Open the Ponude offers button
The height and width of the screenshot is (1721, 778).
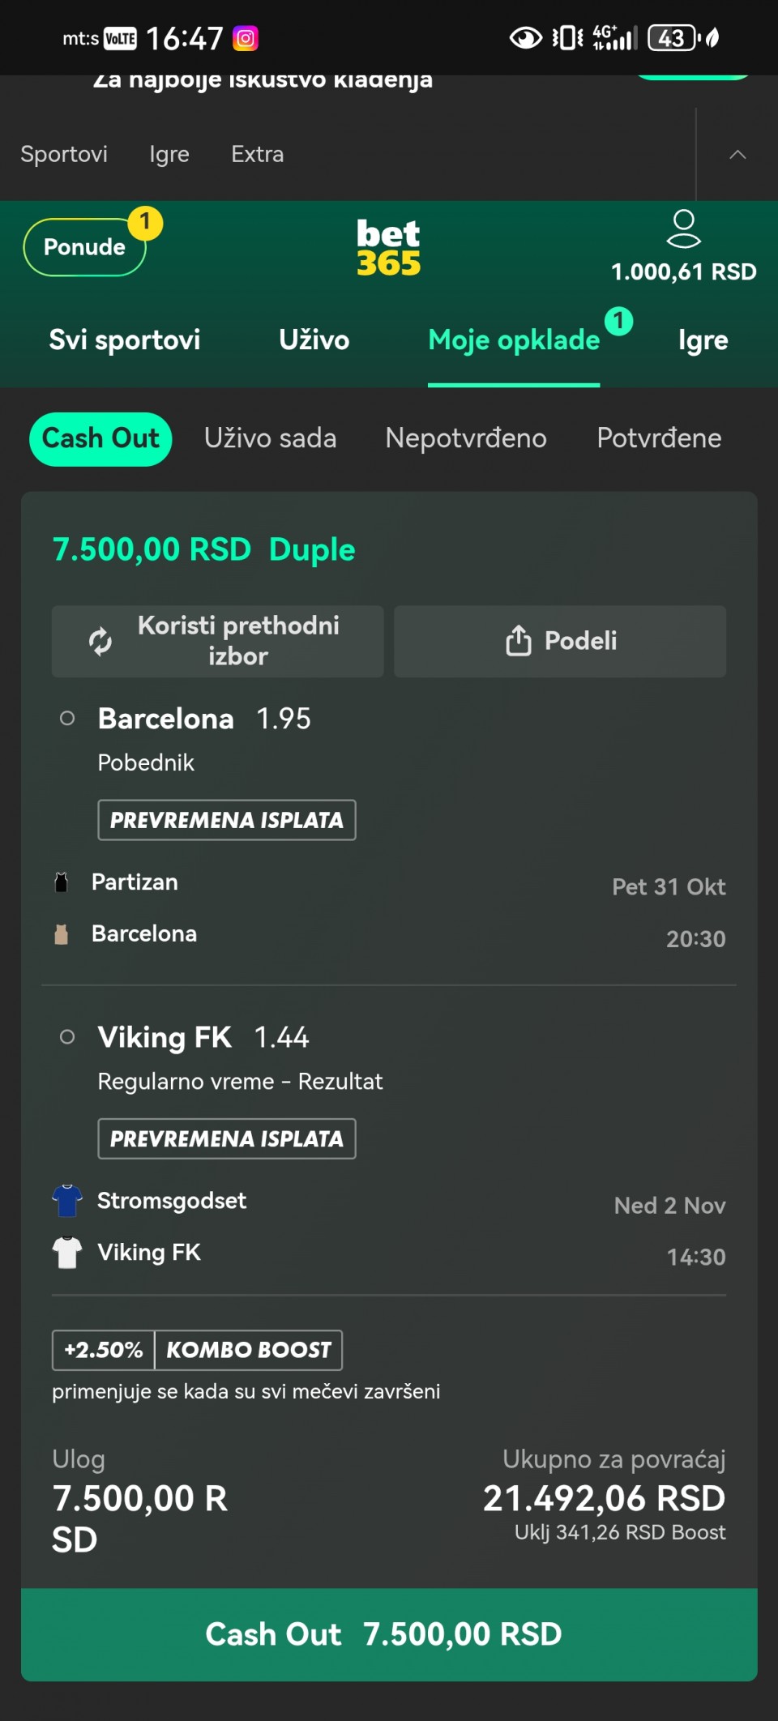84,247
